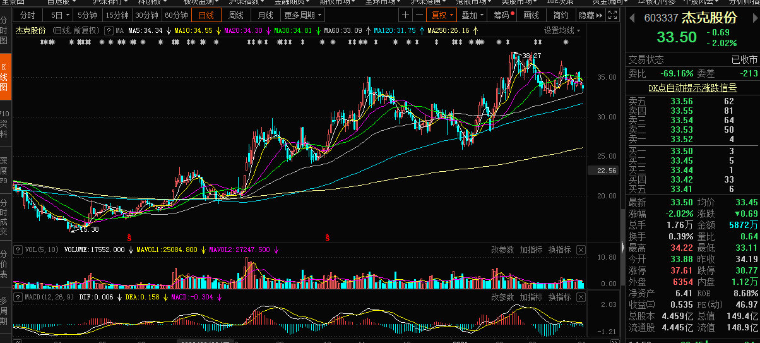Screen dimensions: 760x343
Task: Select the 60分钟 period tab
Action: [x=176, y=15]
